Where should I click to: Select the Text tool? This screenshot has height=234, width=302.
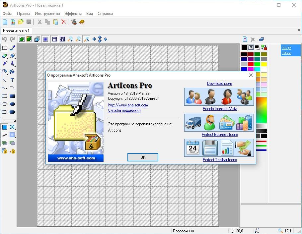click(12, 80)
